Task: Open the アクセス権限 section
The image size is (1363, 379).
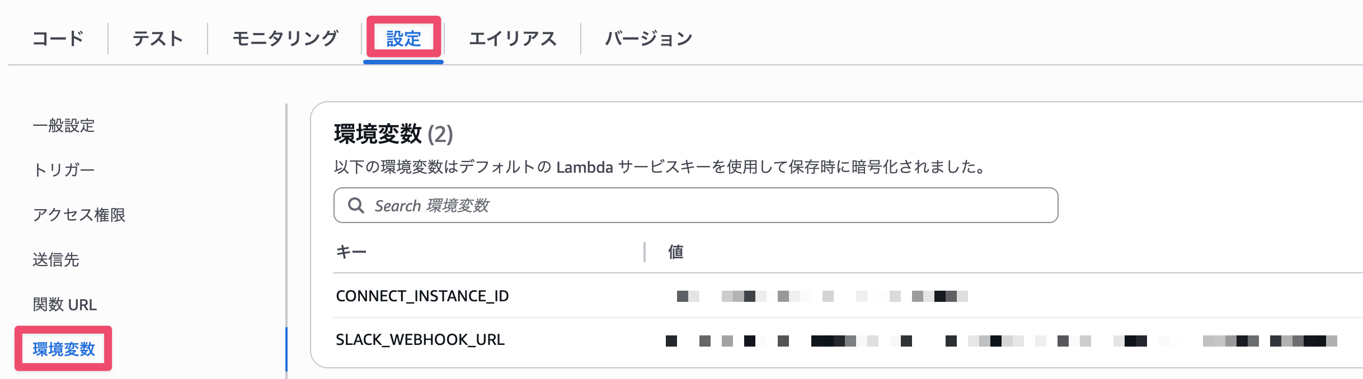Action: point(79,215)
